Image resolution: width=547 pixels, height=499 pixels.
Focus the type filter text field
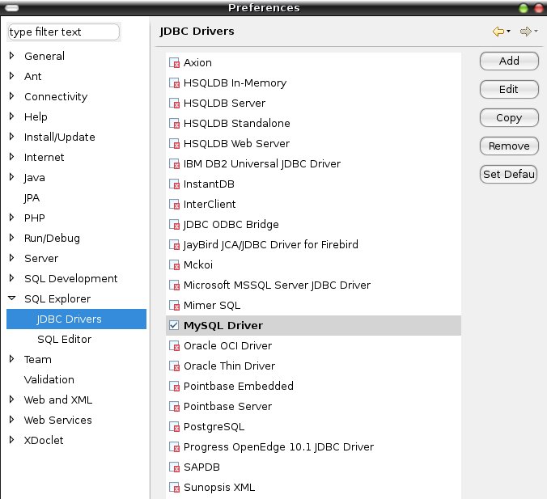click(63, 32)
